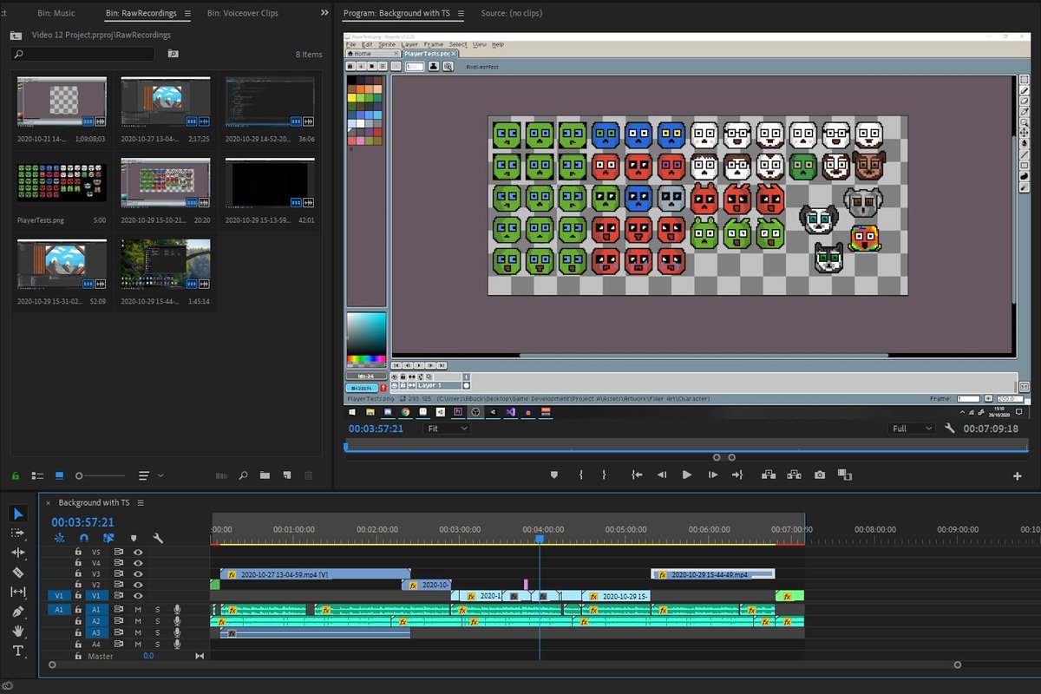Viewport: 1041px width, 694px height.
Task: Select the Selection arrow tool
Action: 18,514
